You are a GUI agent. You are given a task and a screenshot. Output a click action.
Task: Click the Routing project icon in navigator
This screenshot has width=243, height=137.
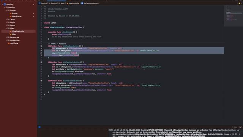pyautogui.click(x=5, y=4)
